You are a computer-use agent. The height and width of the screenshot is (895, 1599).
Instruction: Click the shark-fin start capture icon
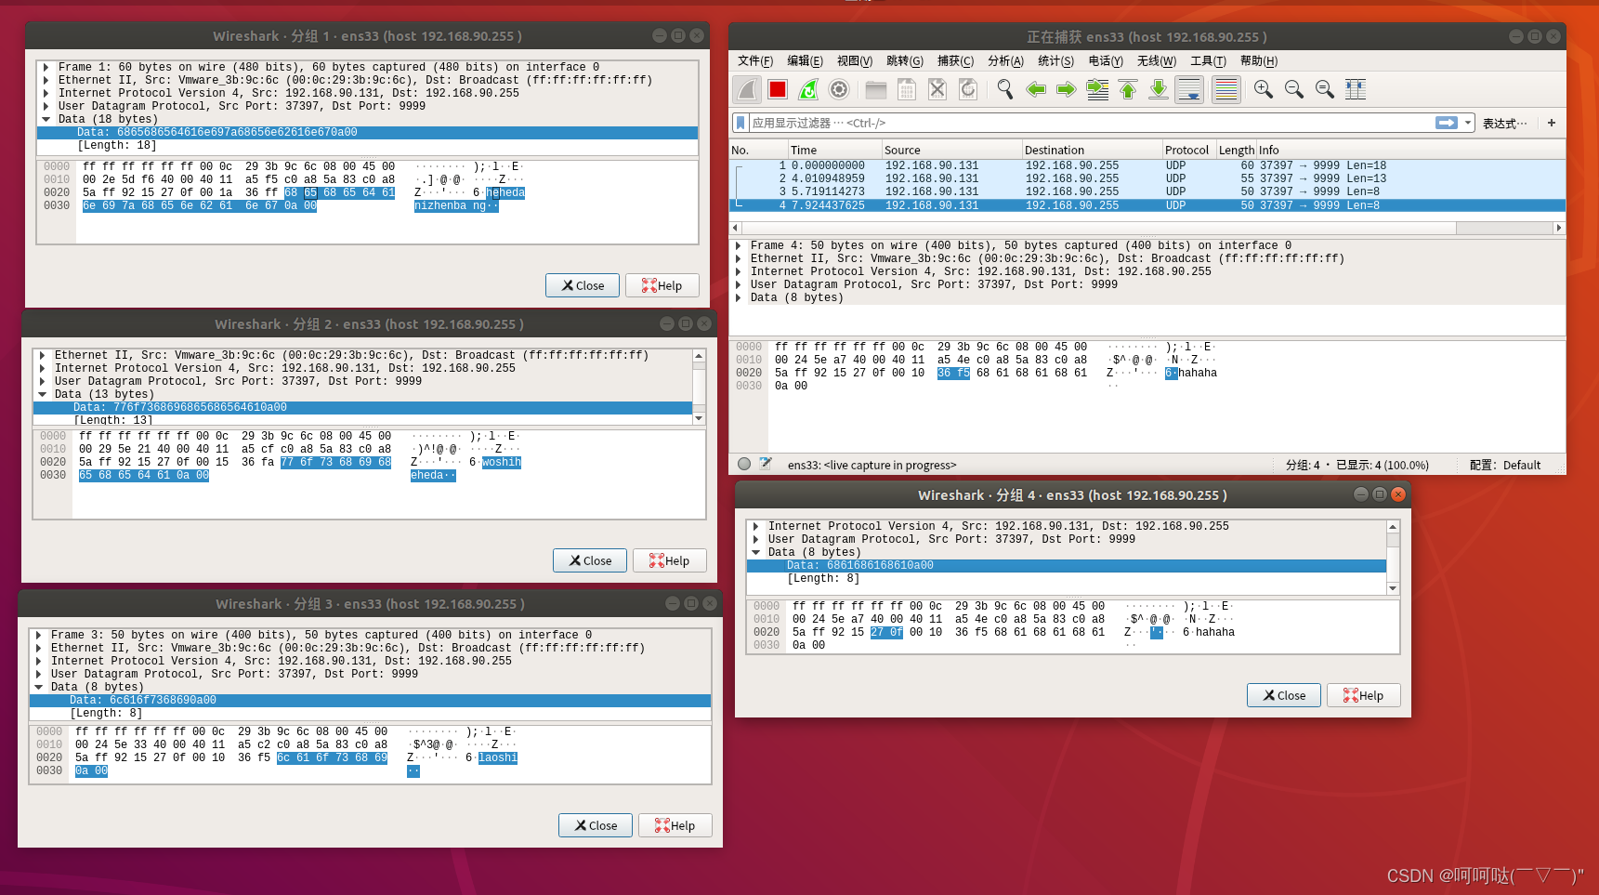[x=748, y=89]
